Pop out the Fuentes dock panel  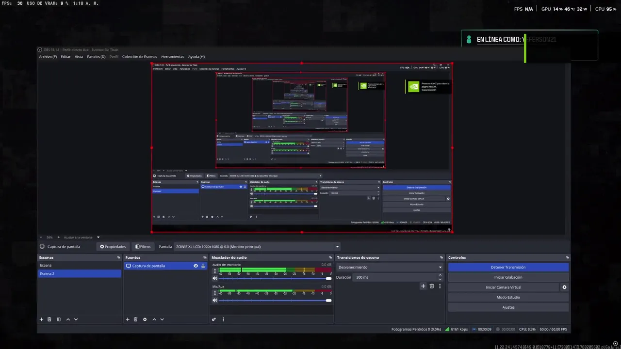[205, 257]
